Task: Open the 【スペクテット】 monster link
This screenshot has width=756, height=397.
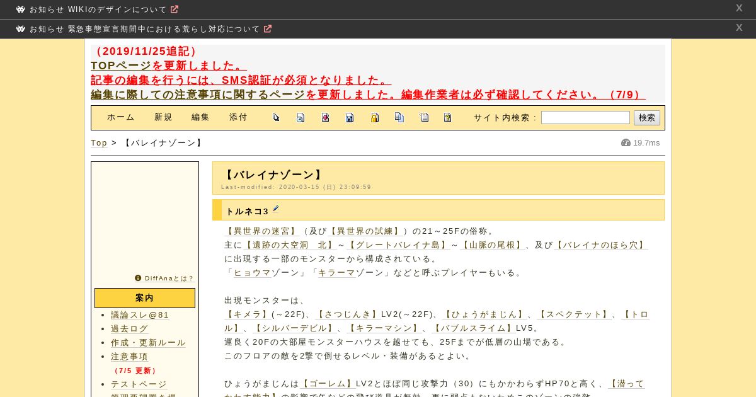Action: pos(574,314)
